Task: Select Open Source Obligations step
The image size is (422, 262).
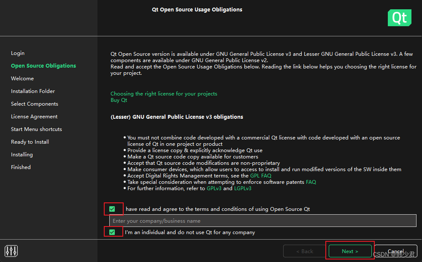Action: pyautogui.click(x=43, y=66)
